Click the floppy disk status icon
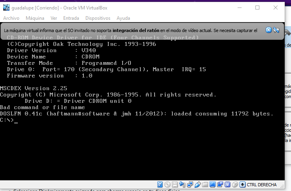 point(175,184)
